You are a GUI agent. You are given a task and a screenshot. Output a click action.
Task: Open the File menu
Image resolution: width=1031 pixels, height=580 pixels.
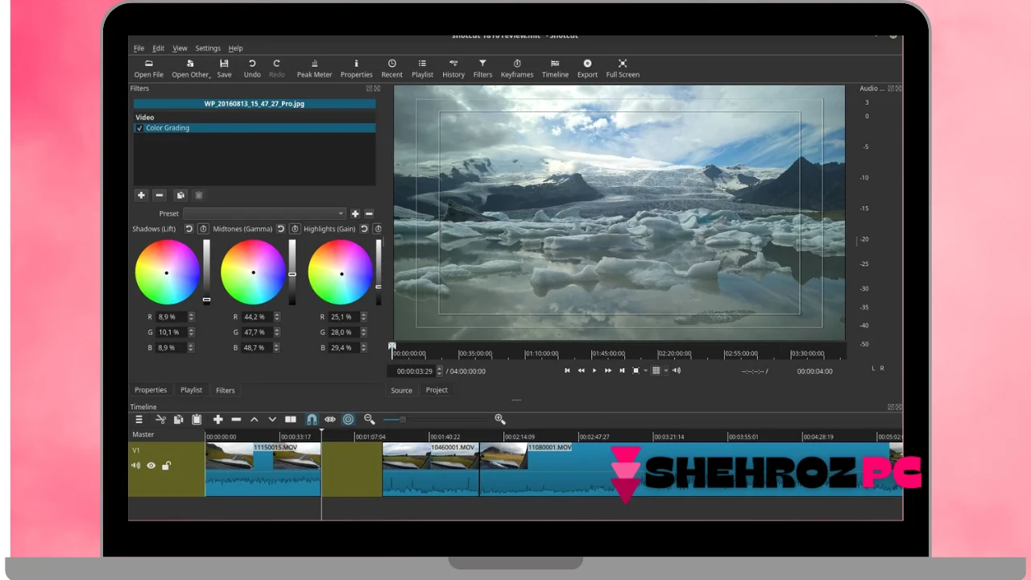(x=139, y=48)
